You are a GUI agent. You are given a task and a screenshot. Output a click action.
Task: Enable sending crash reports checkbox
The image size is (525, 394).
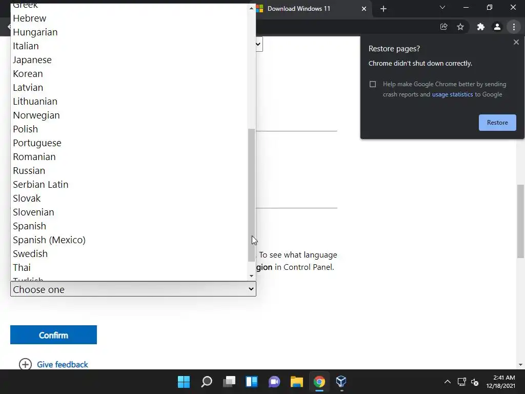(373, 84)
